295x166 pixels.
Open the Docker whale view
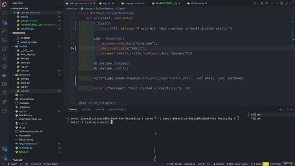click(x=4, y=75)
